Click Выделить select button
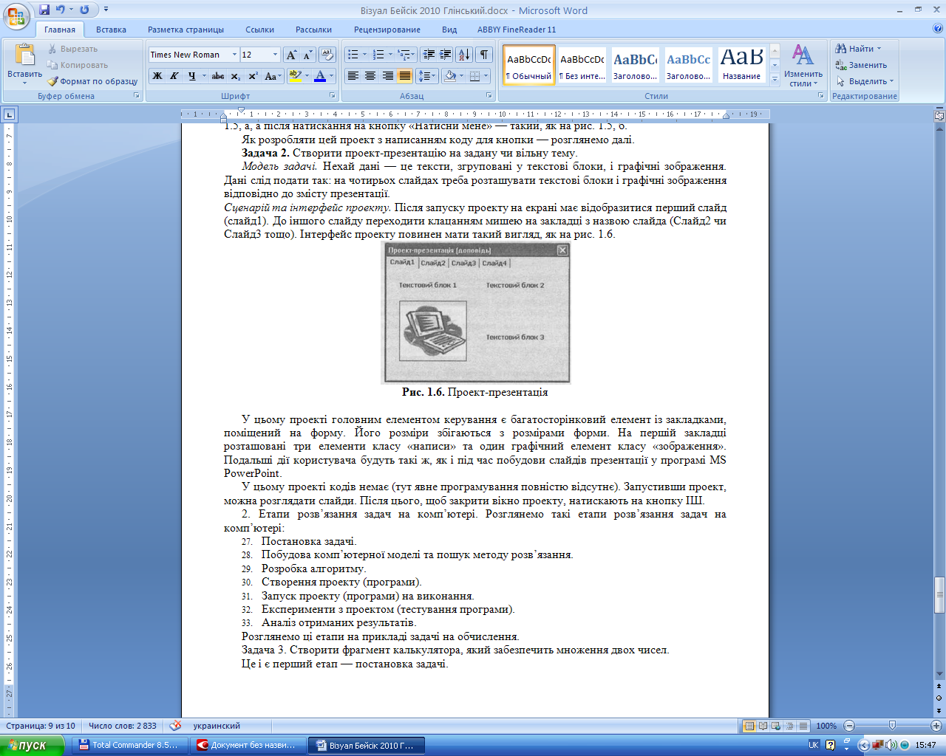946x756 pixels. [865, 81]
